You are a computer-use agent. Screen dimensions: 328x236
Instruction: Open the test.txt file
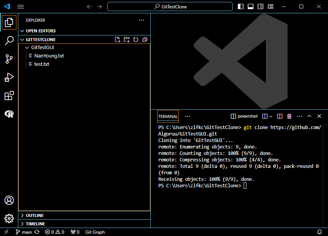click(84, 64)
